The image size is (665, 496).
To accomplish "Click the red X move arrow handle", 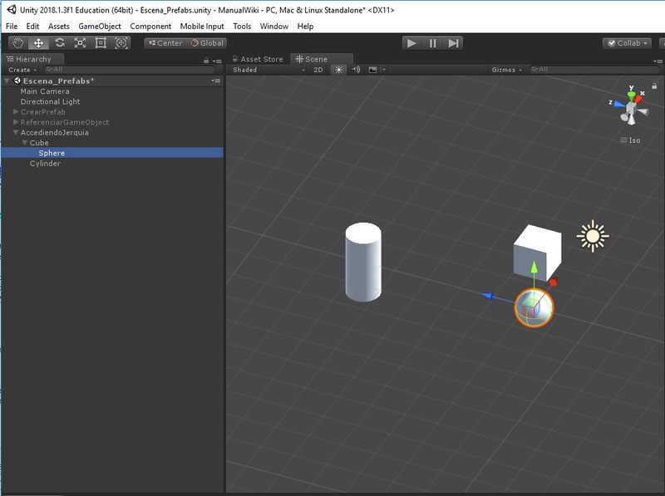I will 554,282.
